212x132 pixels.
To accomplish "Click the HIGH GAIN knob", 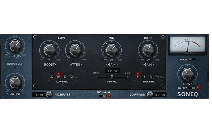I will (x=148, y=50).
